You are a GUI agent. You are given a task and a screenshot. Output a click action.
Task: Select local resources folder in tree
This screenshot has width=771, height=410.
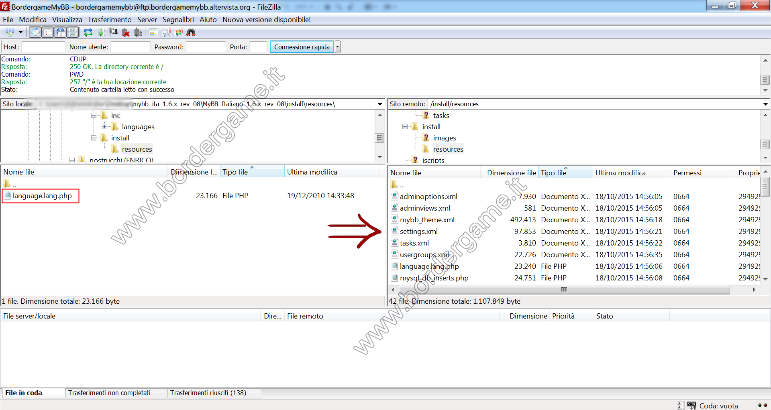pyautogui.click(x=137, y=149)
